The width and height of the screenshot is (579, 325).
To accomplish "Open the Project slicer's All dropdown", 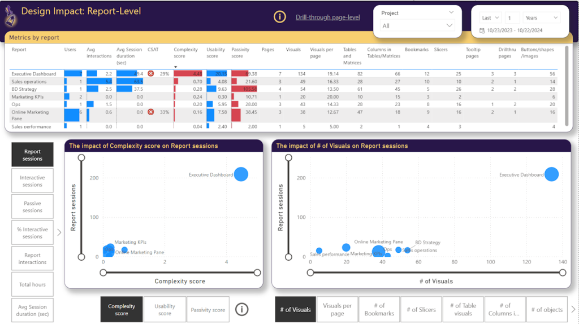I will pos(417,25).
